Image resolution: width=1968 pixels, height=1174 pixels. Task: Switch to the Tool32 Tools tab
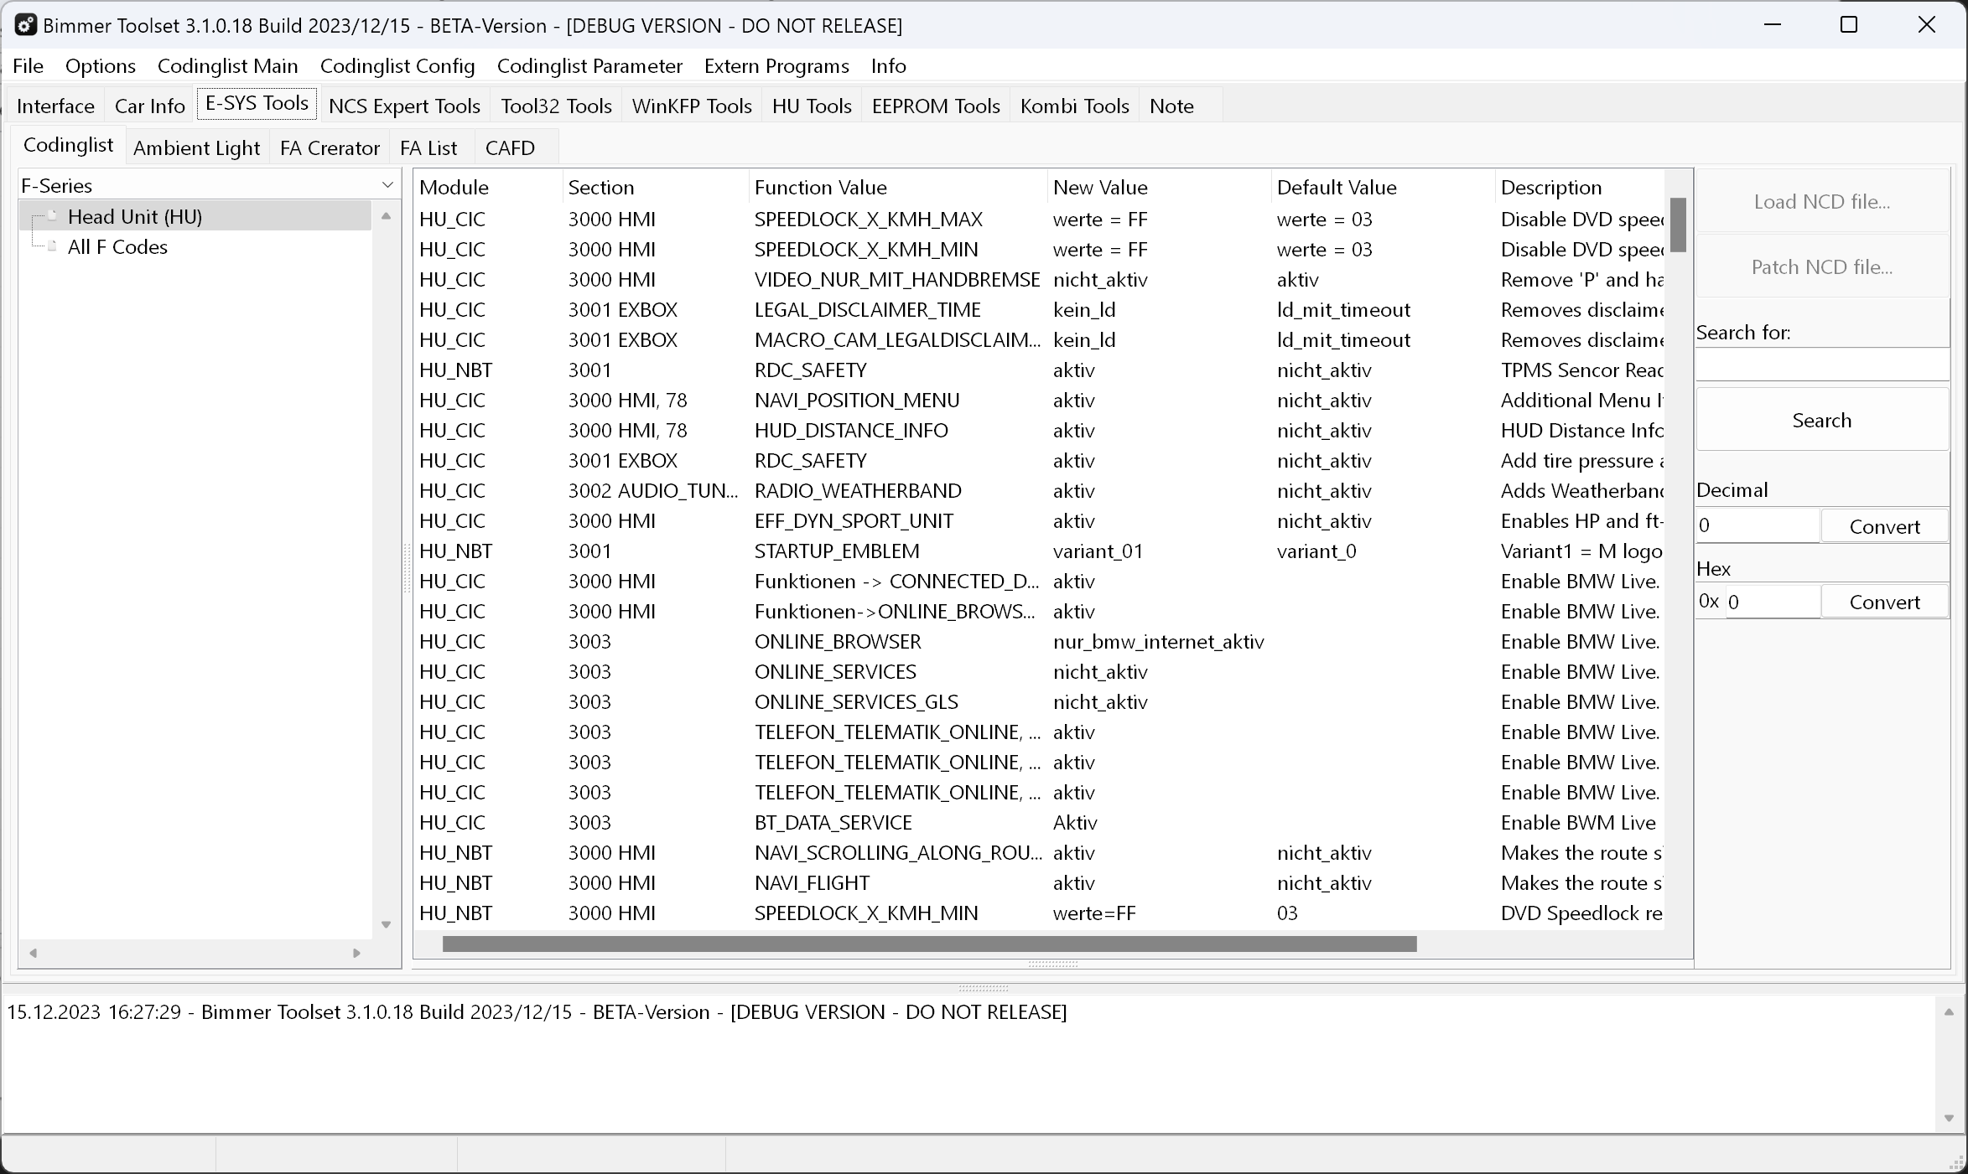[x=556, y=106]
